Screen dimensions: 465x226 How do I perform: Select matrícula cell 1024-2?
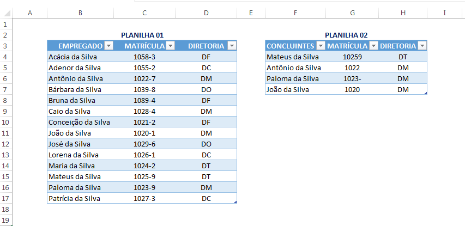tap(144, 166)
